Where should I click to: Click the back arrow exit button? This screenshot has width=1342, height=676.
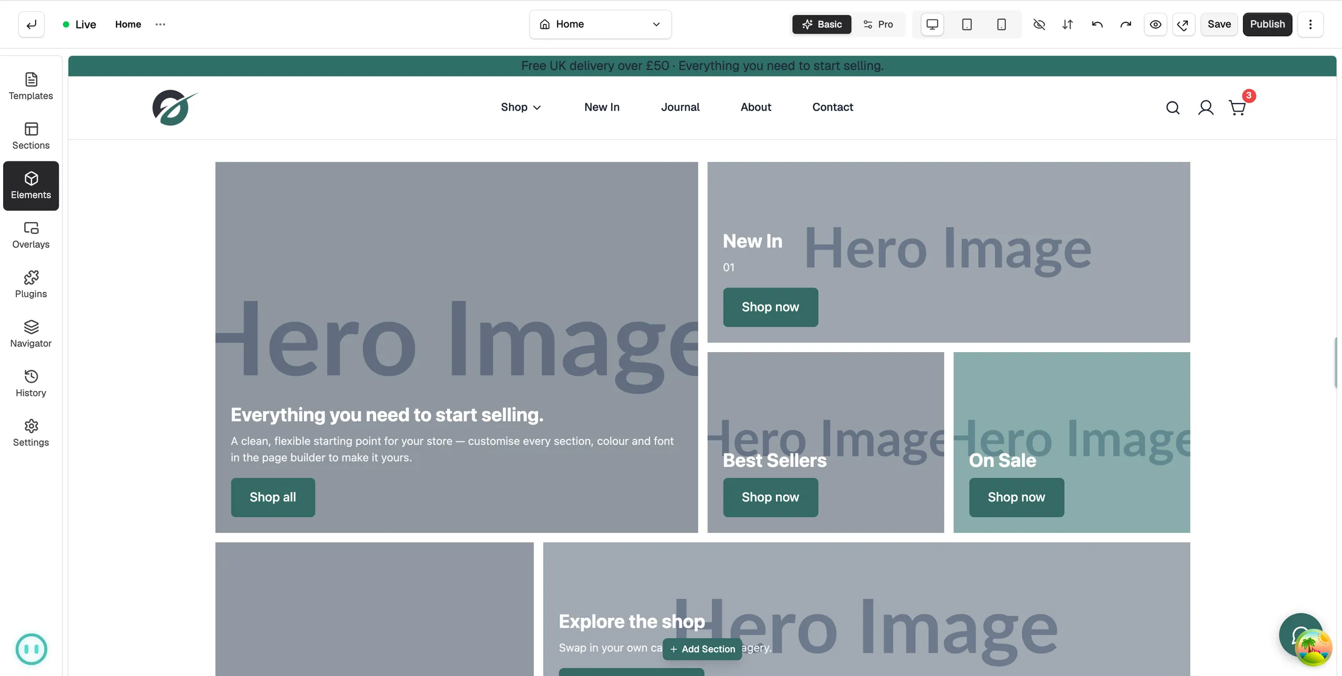31,24
